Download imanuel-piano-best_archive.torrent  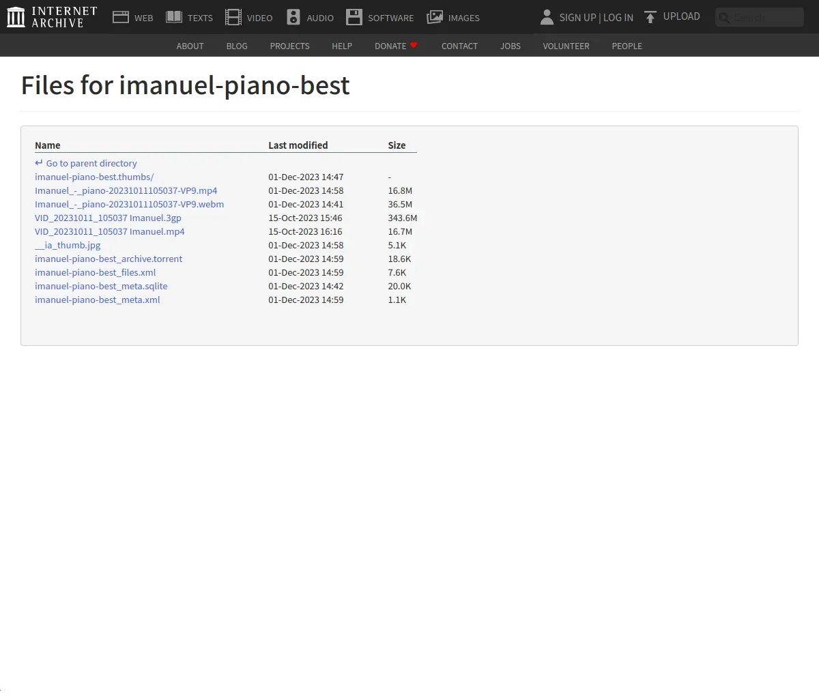click(109, 259)
